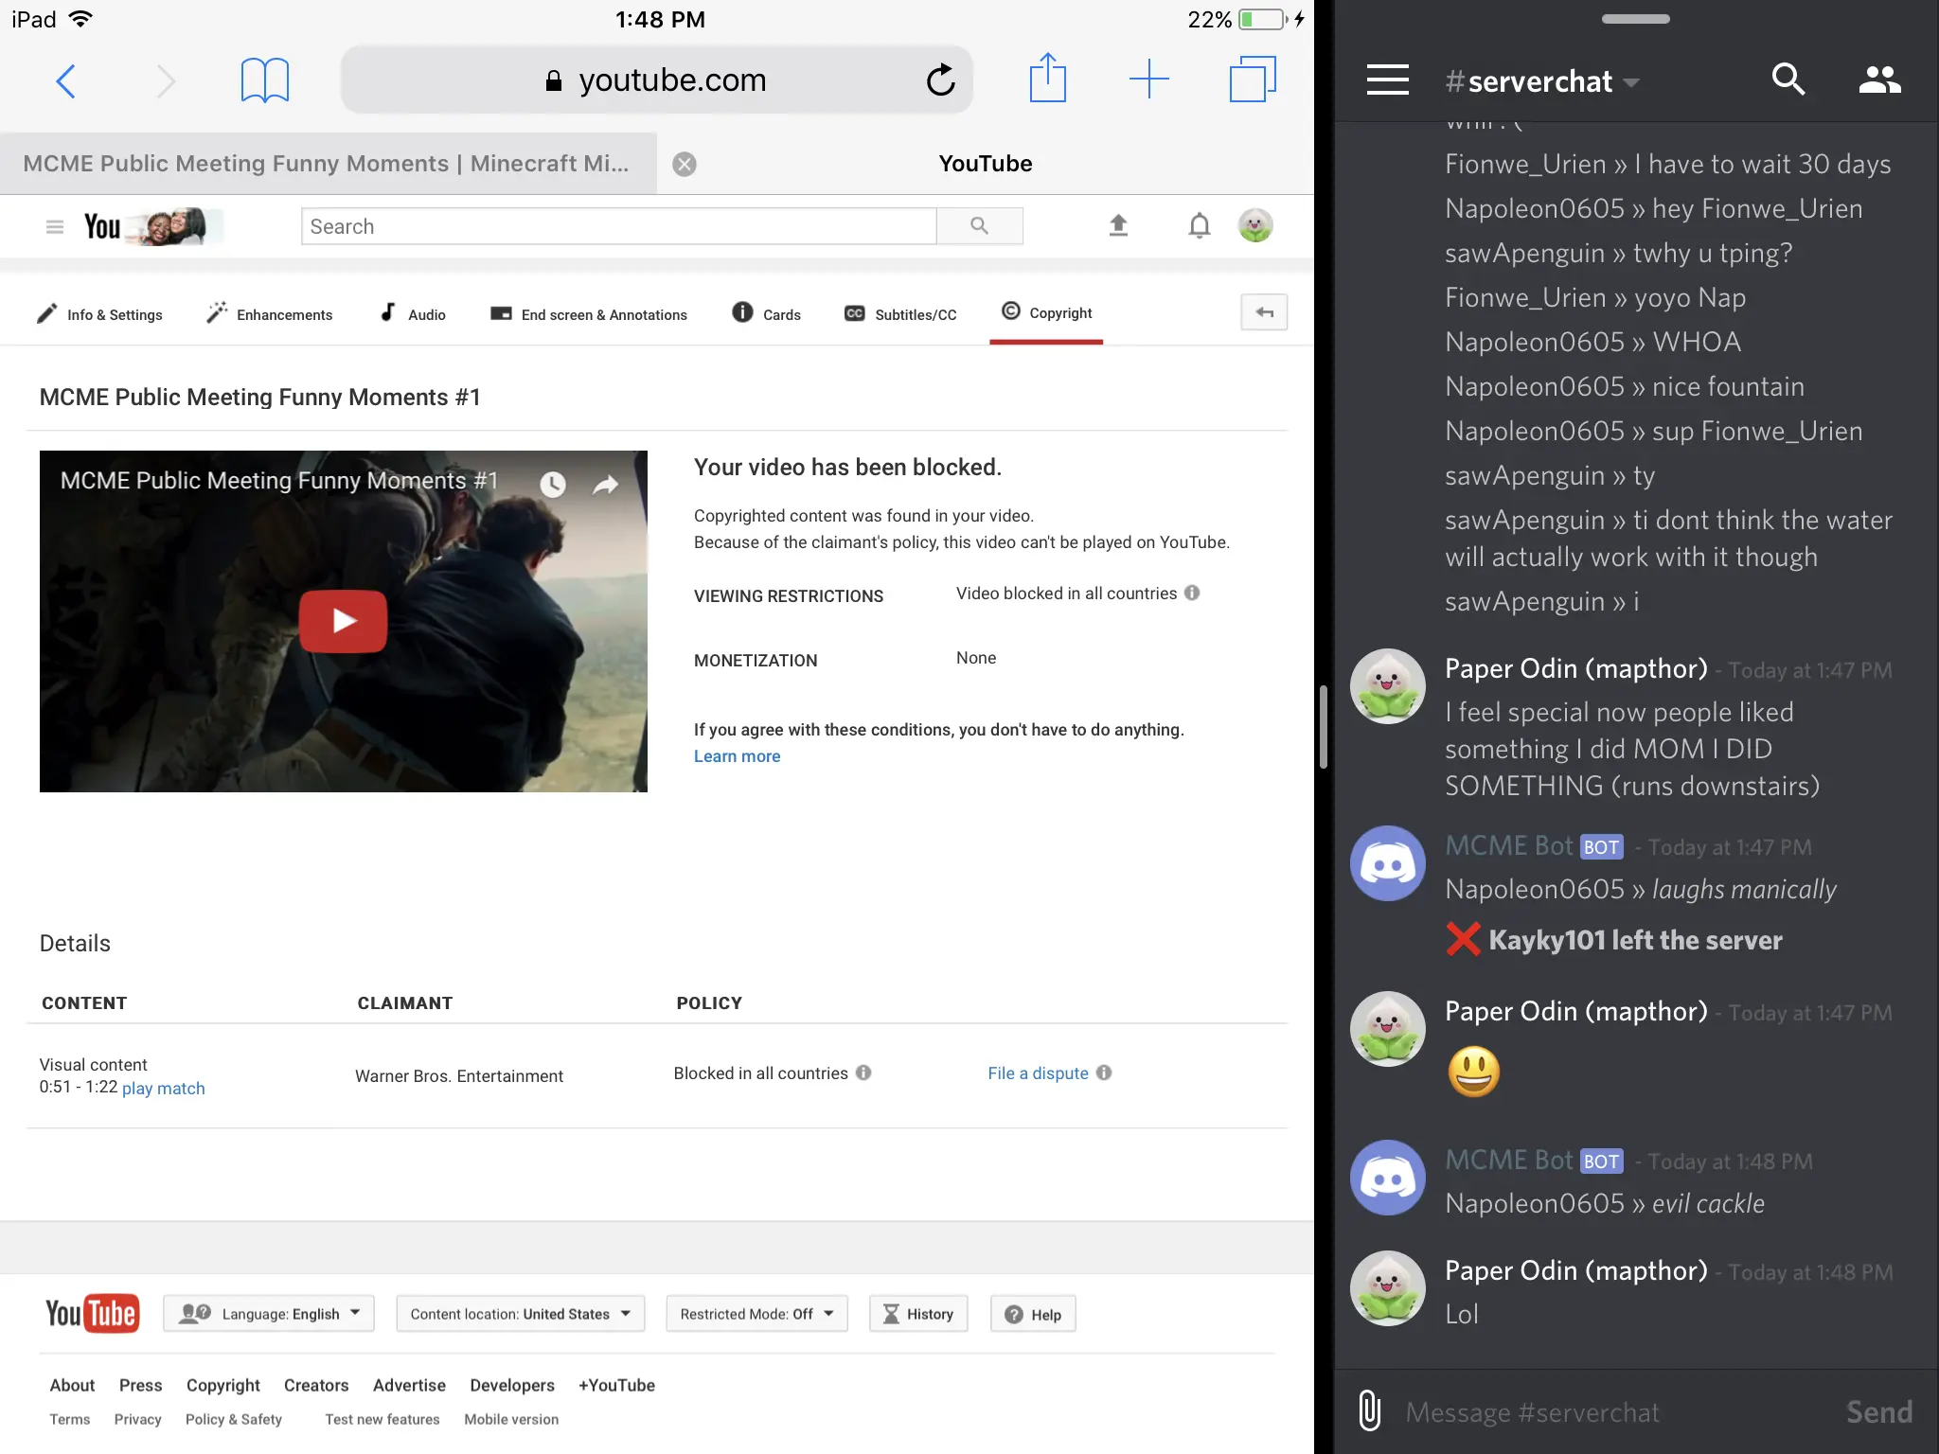The image size is (1939, 1454).
Task: Click Test new features link
Action: coord(382,1419)
